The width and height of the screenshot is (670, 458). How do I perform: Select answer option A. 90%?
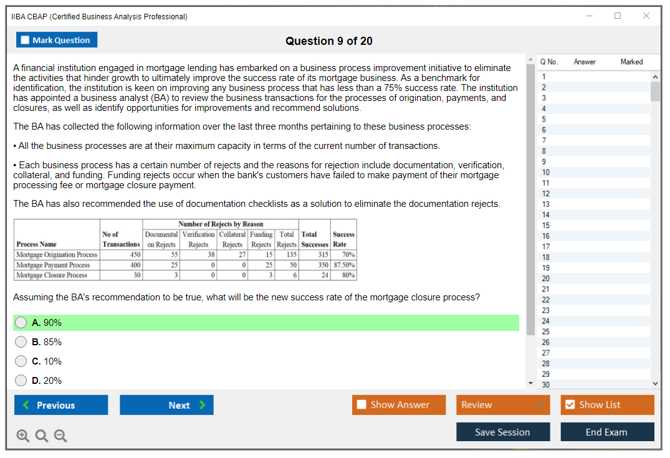tap(21, 323)
